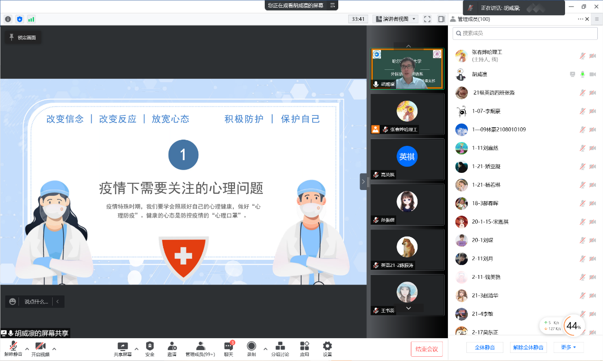The image size is (603, 361).
Task: Click the unmute microphone icon (解除静音)
Action: point(13,346)
